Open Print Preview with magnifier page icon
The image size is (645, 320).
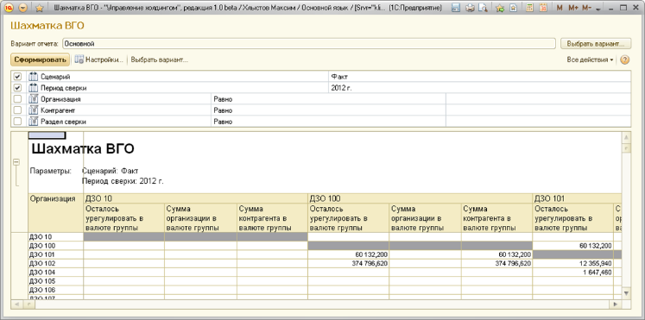(484, 8)
